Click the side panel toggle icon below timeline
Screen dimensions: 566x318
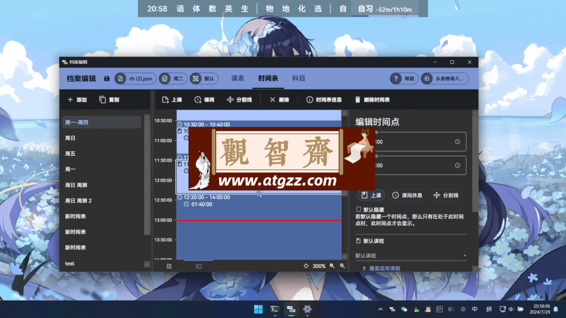pos(199,266)
